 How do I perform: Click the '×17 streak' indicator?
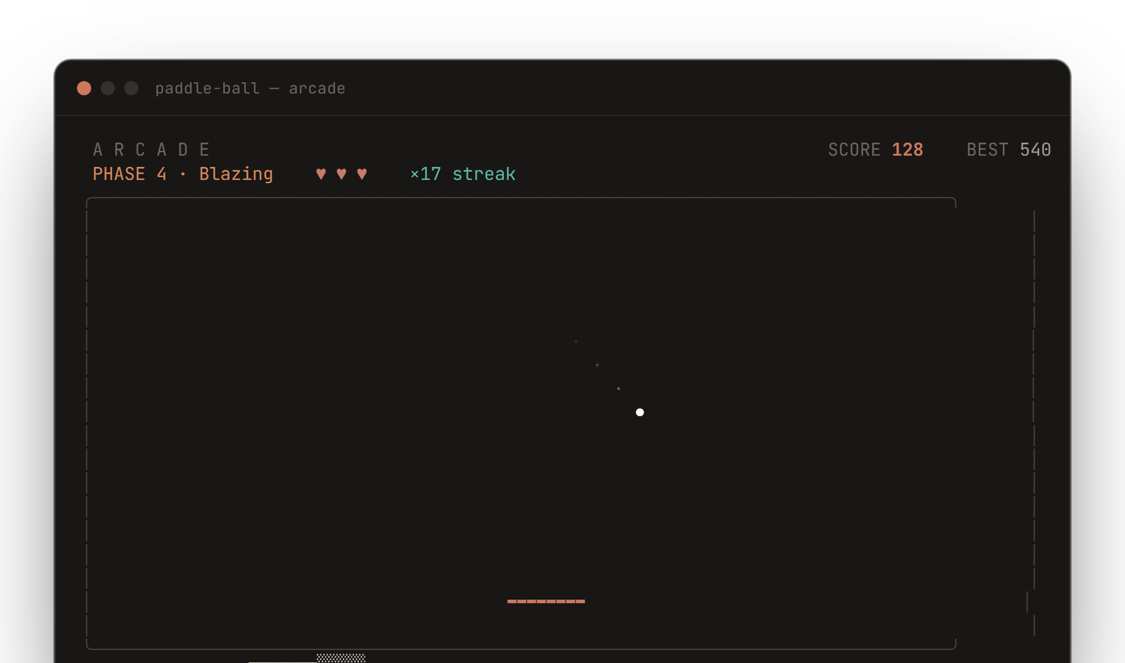463,174
